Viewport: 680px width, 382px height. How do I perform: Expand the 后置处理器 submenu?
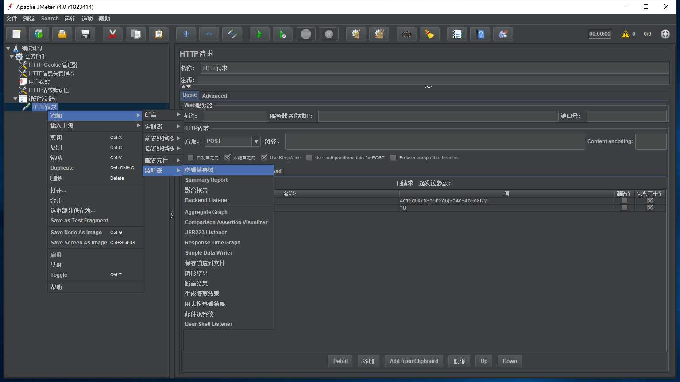[x=162, y=149]
